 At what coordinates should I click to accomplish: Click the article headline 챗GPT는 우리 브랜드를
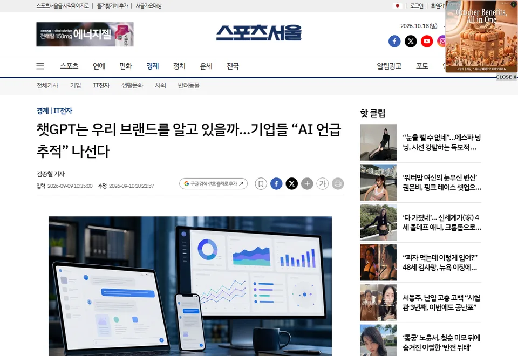click(189, 140)
